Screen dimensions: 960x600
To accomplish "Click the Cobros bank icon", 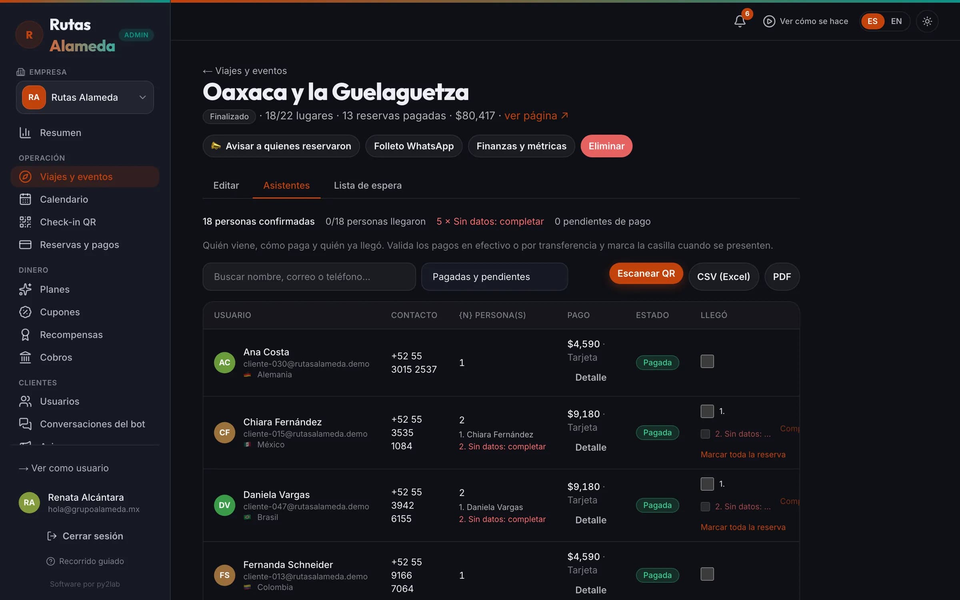I will tap(25, 357).
